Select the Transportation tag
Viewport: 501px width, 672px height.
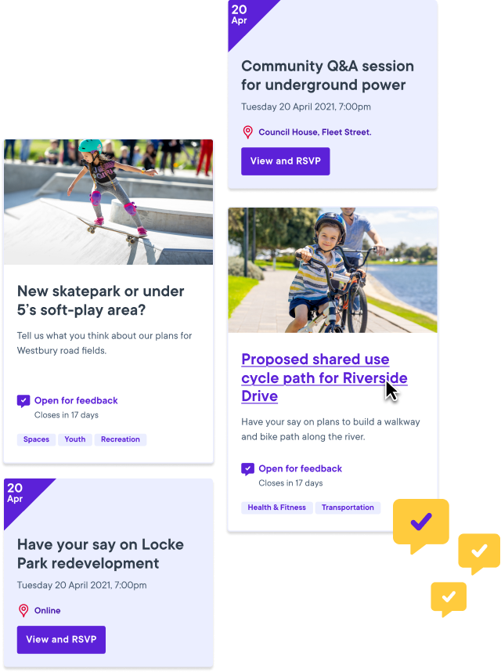click(x=348, y=508)
